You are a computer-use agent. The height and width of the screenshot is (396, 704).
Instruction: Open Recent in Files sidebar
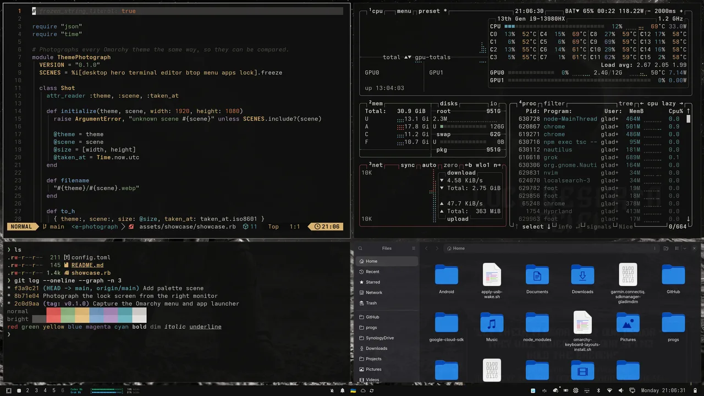pyautogui.click(x=387, y=272)
